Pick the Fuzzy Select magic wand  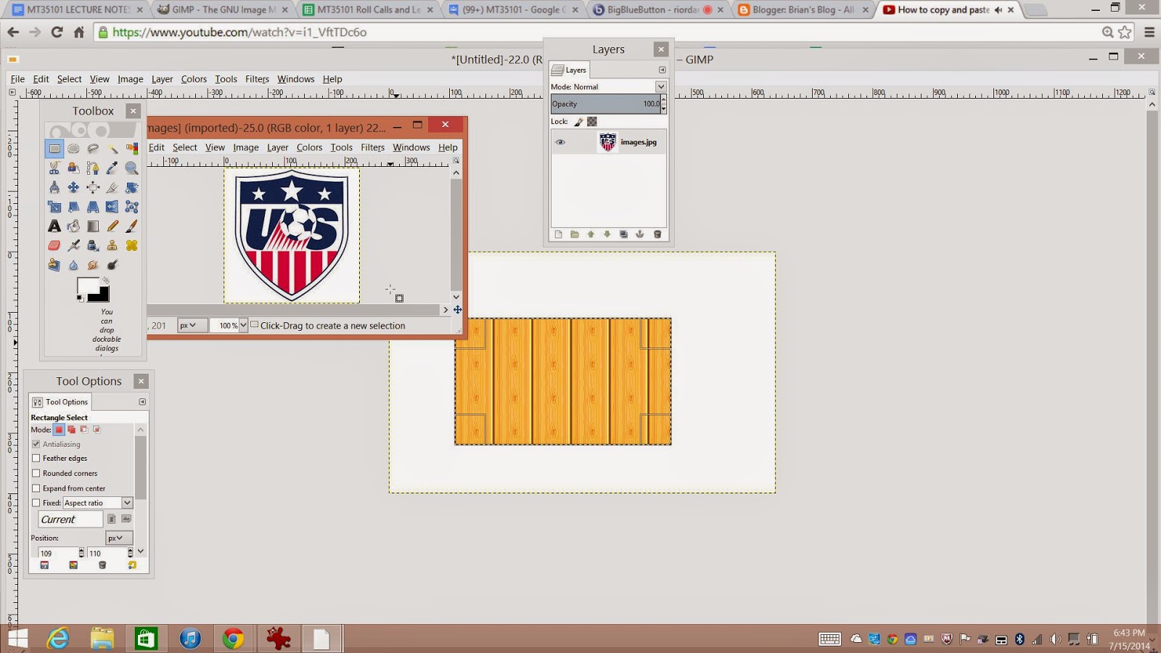click(112, 149)
